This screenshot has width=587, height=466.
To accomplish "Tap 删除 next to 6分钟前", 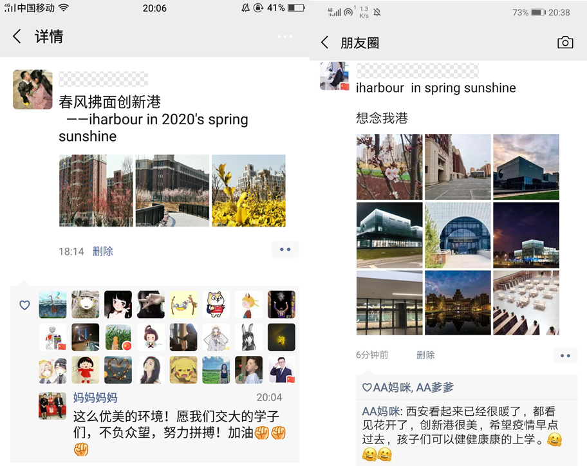I will click(425, 355).
